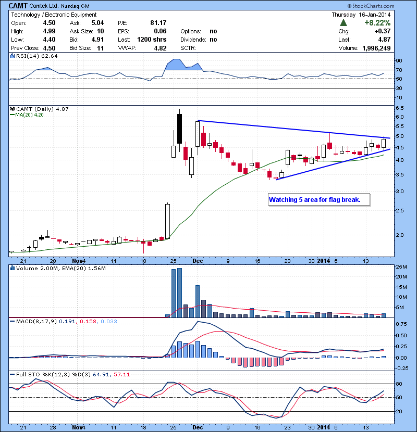
Task: Click the 'CAMT (Daily) 4.87' chart label
Action: (x=42, y=109)
